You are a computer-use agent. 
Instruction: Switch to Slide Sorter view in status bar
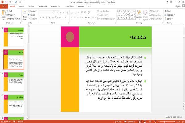click(x=145, y=121)
